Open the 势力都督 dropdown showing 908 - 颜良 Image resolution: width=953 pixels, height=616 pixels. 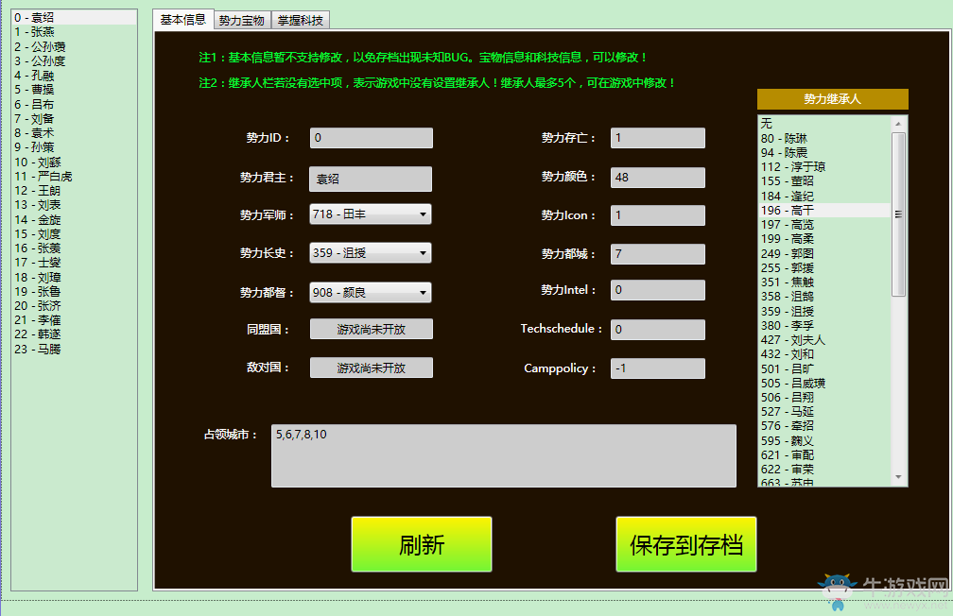click(x=371, y=293)
